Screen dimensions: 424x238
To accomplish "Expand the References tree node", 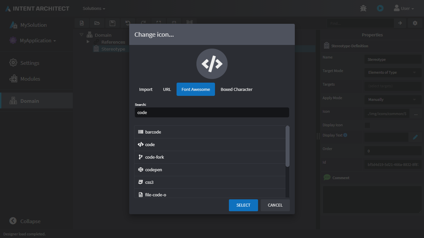I will [x=88, y=42].
